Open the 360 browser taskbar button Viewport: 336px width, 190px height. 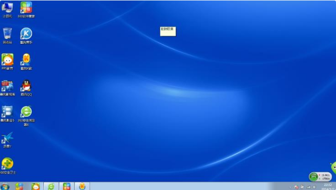click(51, 186)
